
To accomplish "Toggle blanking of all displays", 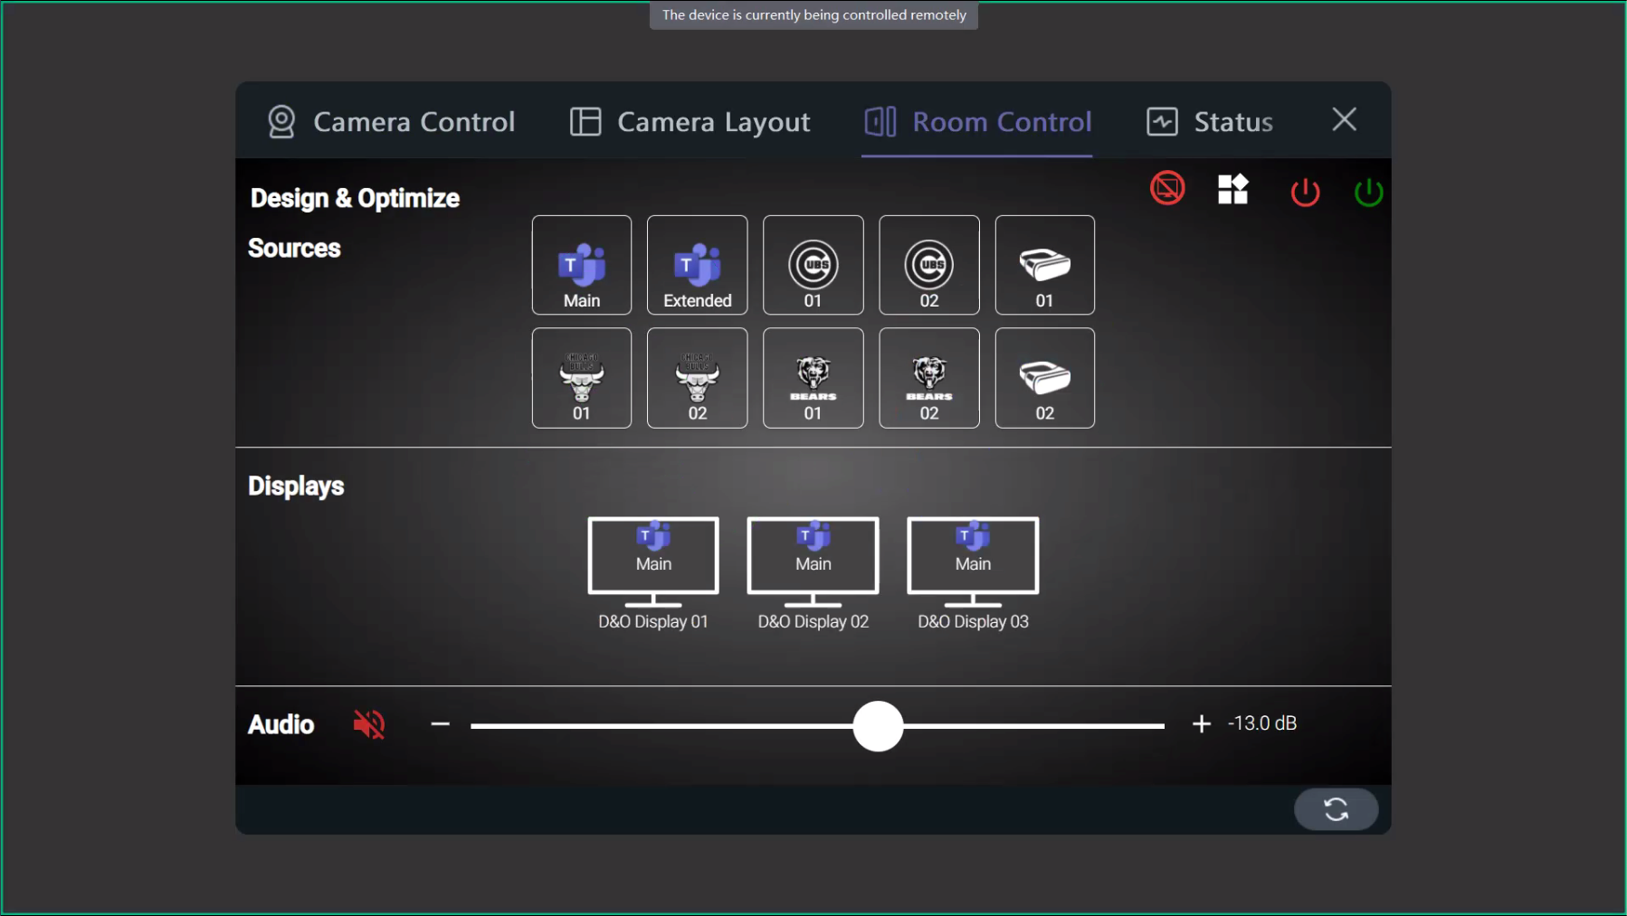I will [x=1167, y=188].
